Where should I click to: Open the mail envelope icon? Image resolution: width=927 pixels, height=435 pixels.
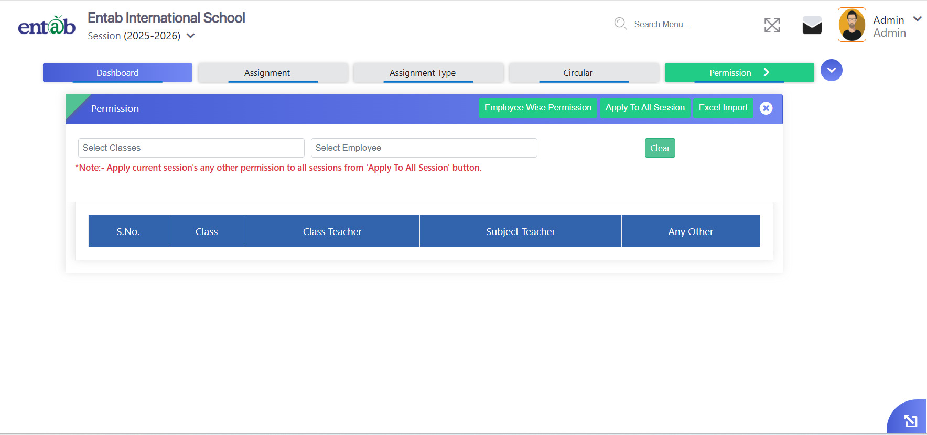812,25
